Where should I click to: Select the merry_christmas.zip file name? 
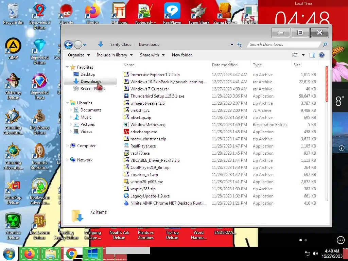(x=148, y=139)
